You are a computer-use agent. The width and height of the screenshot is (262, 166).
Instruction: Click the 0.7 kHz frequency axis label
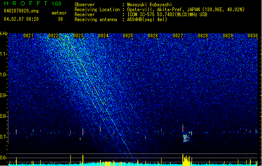tap(4, 137)
